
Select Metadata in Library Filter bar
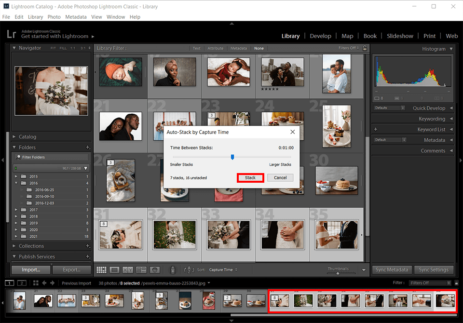(x=239, y=48)
